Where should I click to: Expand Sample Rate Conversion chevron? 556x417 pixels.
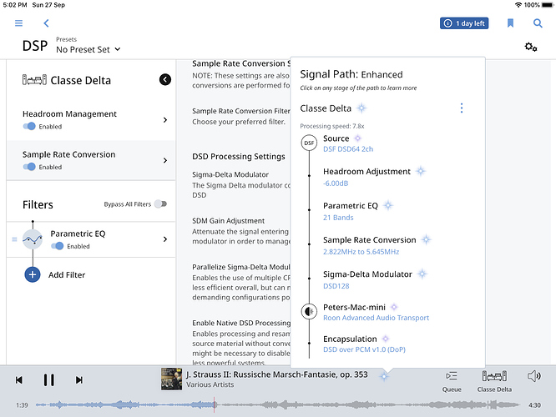point(165,160)
